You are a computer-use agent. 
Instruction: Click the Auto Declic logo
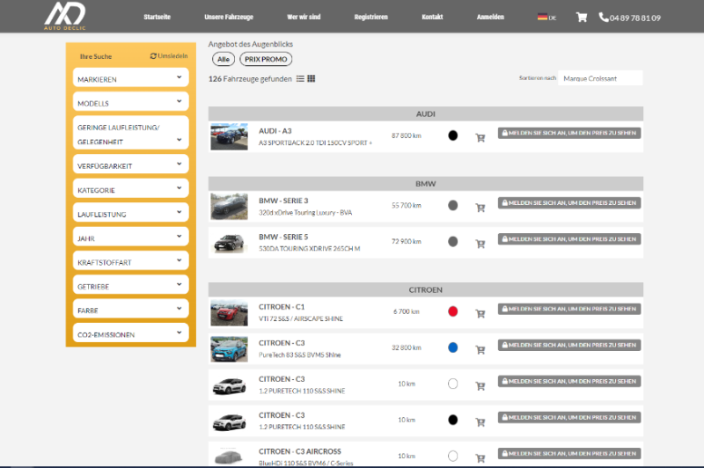tap(65, 16)
